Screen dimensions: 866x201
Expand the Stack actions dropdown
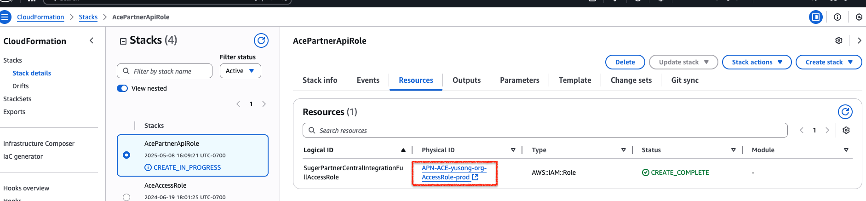pyautogui.click(x=757, y=62)
